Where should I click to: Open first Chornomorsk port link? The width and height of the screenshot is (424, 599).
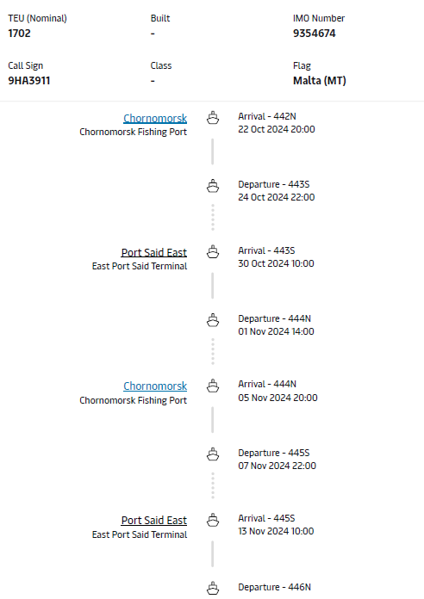pos(155,119)
